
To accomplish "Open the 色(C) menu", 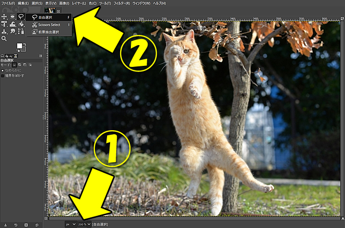I will 93,4.
